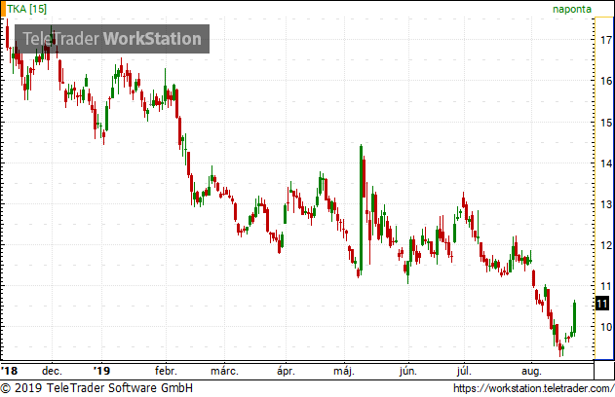
Task: Click the 15 price axis label
Action: point(606,123)
